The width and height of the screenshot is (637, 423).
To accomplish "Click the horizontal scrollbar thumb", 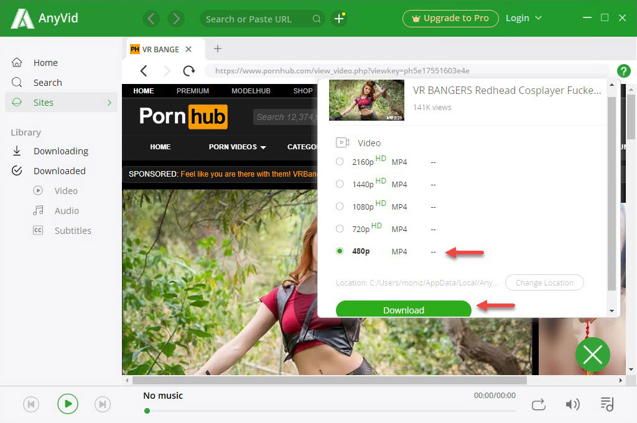I will (x=330, y=380).
